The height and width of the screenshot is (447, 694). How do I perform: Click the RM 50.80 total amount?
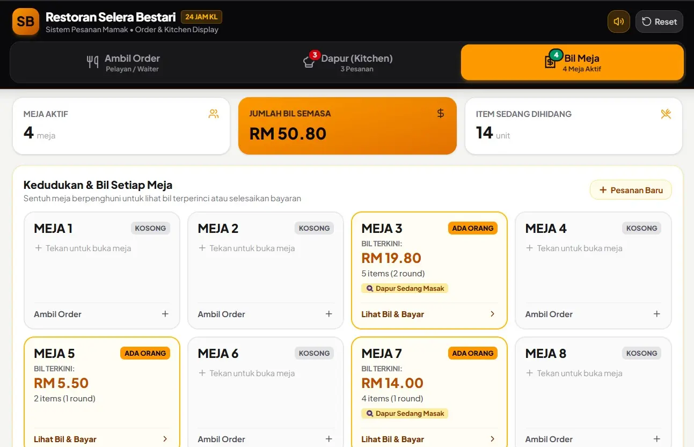(288, 133)
